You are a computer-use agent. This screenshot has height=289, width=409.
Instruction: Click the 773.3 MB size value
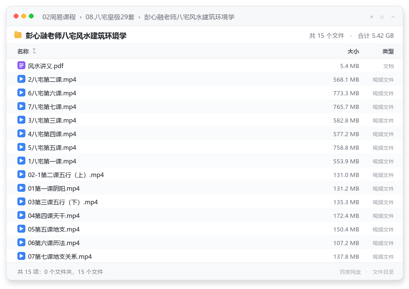346,93
